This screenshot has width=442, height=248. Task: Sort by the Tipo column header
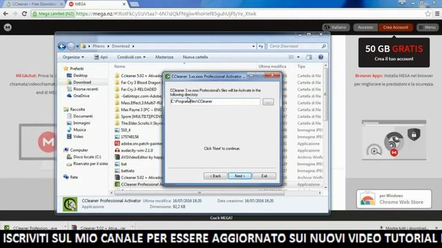[x=301, y=66]
